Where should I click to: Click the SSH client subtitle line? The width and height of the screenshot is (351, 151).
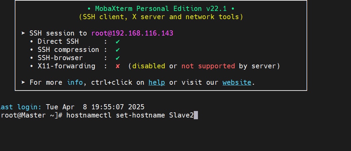click(161, 17)
